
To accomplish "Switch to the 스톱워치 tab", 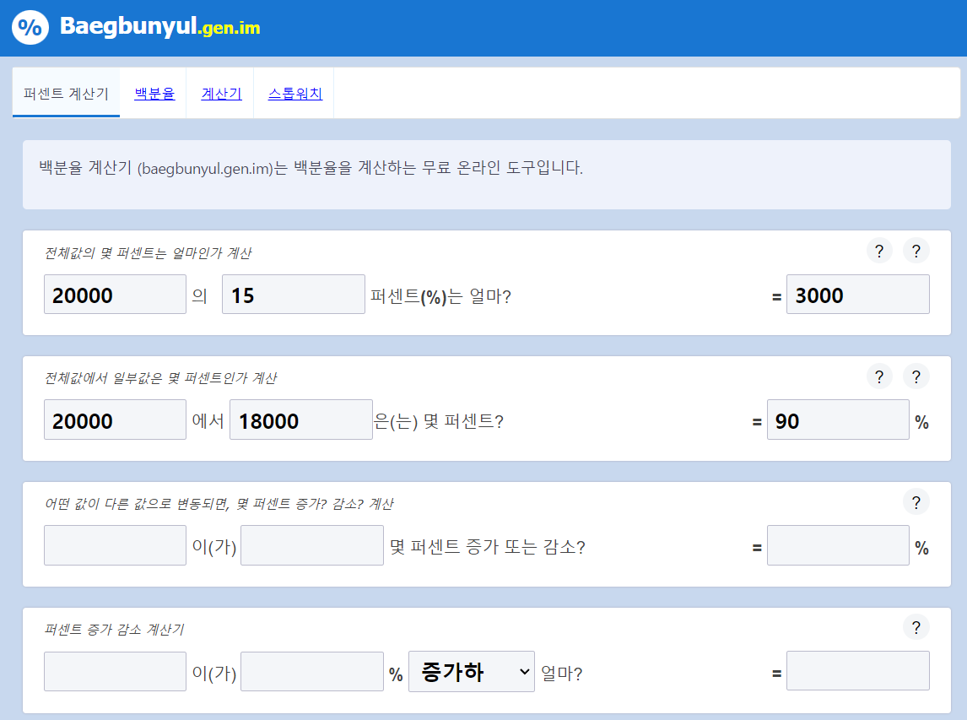I will coord(293,93).
